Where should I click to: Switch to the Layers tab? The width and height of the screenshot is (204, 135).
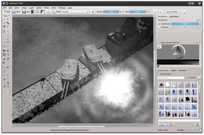[x=174, y=70]
